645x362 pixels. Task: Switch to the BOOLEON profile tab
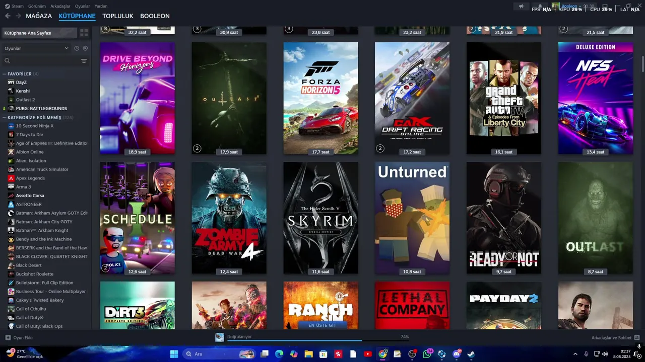(x=155, y=16)
